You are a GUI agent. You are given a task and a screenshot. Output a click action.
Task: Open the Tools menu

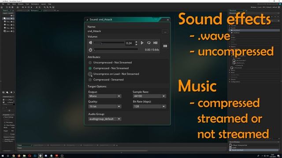[x=27, y=4]
